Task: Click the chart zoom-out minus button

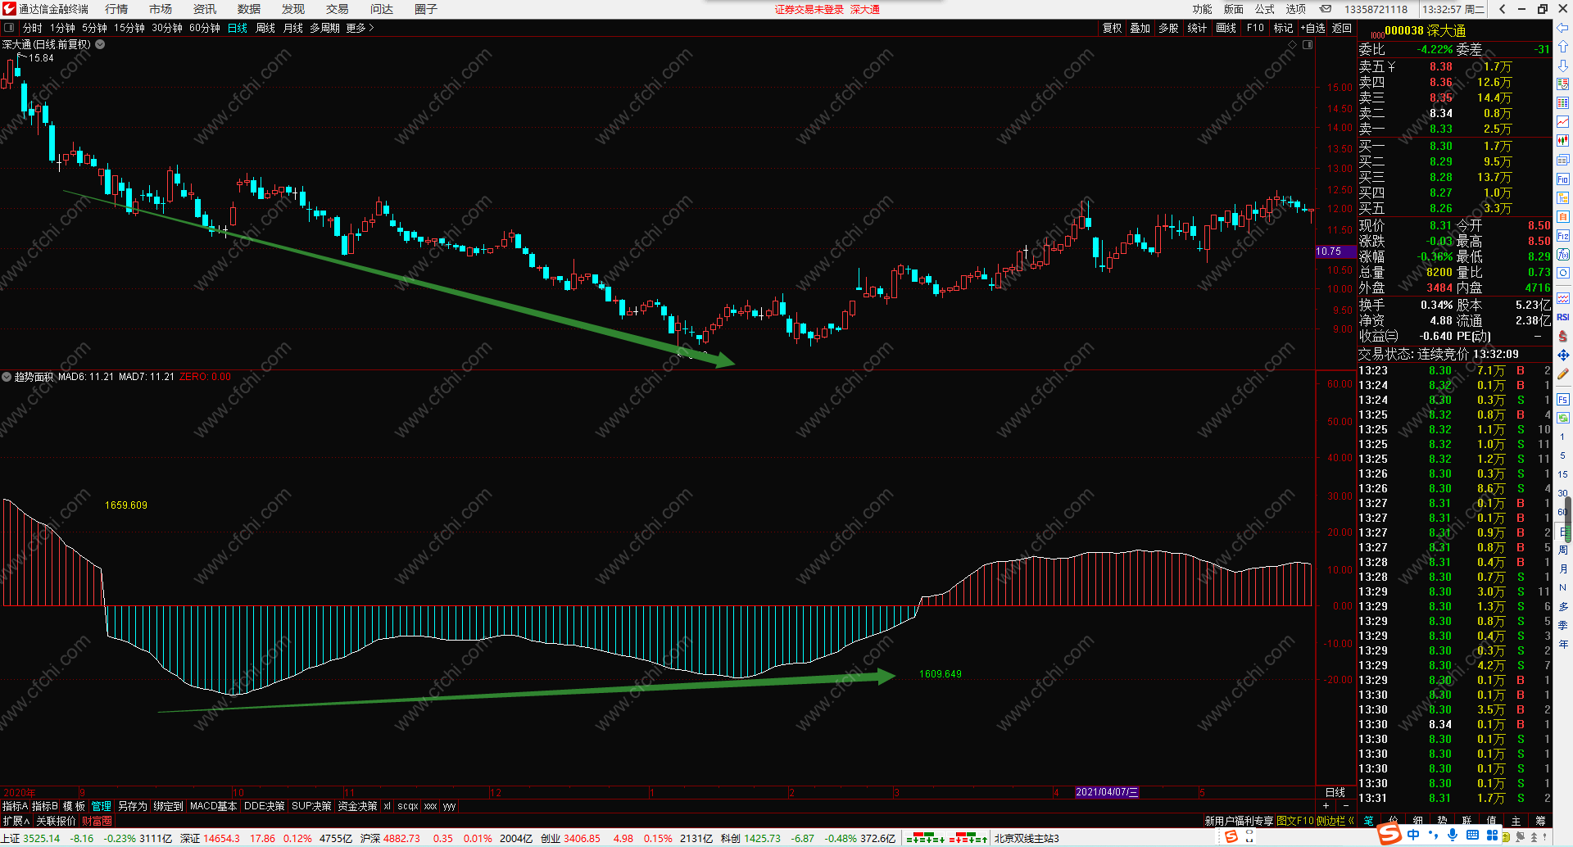Action: point(1345,806)
